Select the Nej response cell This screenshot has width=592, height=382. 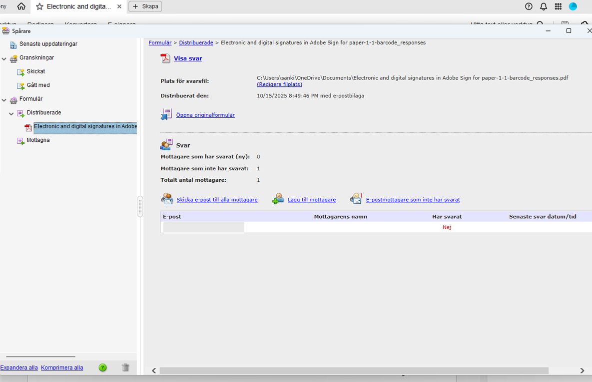(447, 227)
